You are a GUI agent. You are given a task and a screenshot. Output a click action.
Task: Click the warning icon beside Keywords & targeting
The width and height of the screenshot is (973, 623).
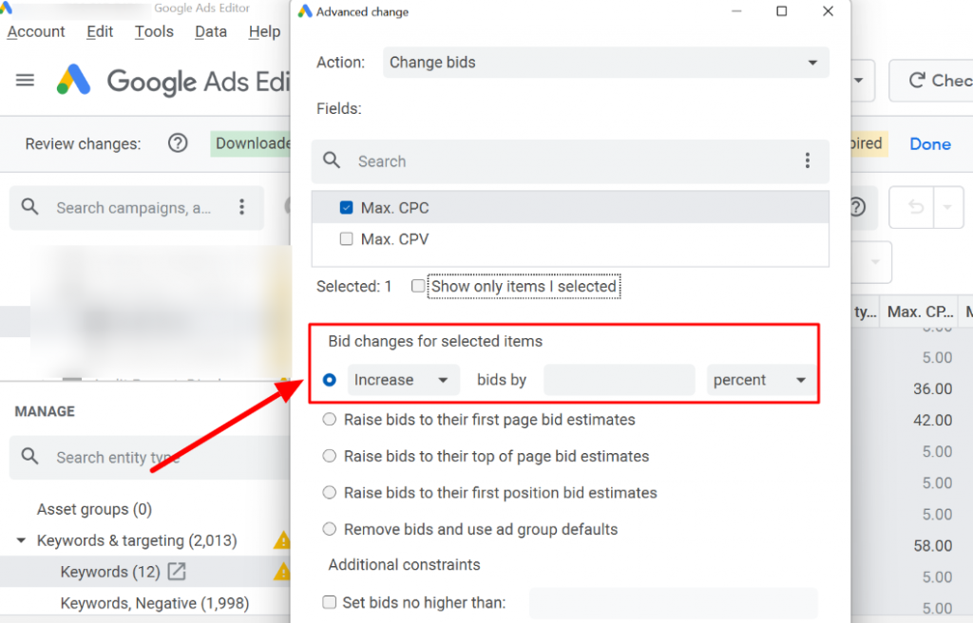281,540
